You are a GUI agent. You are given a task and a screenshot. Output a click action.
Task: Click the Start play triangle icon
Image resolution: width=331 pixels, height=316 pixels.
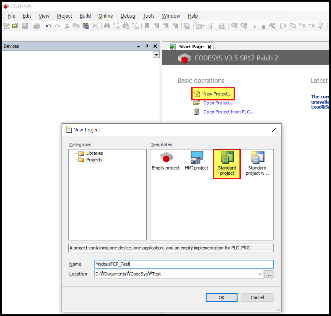[254, 27]
